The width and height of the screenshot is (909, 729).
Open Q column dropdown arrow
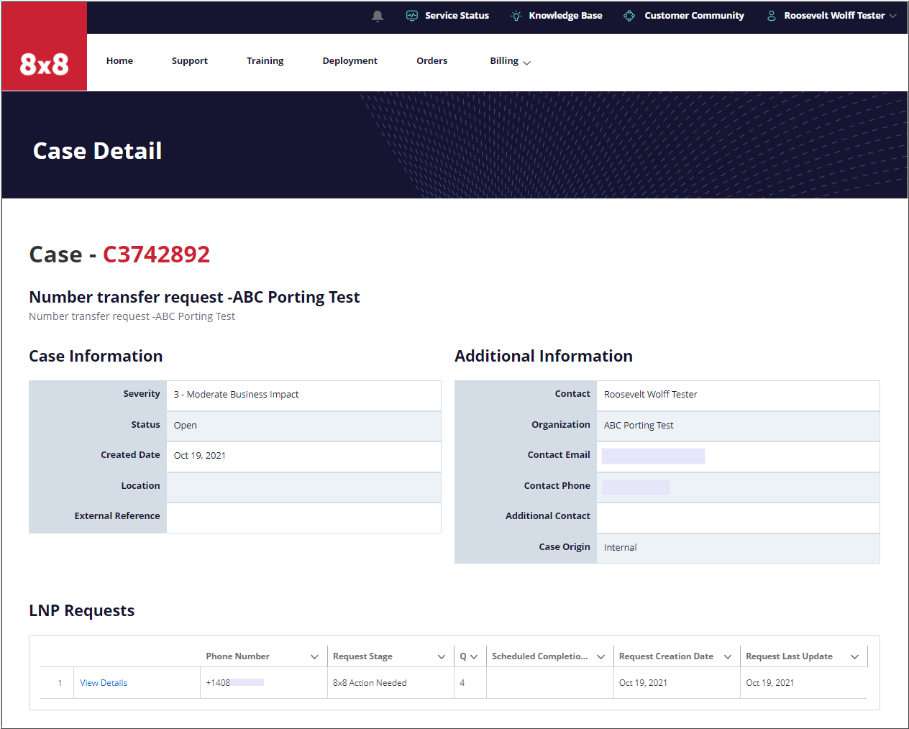click(474, 656)
